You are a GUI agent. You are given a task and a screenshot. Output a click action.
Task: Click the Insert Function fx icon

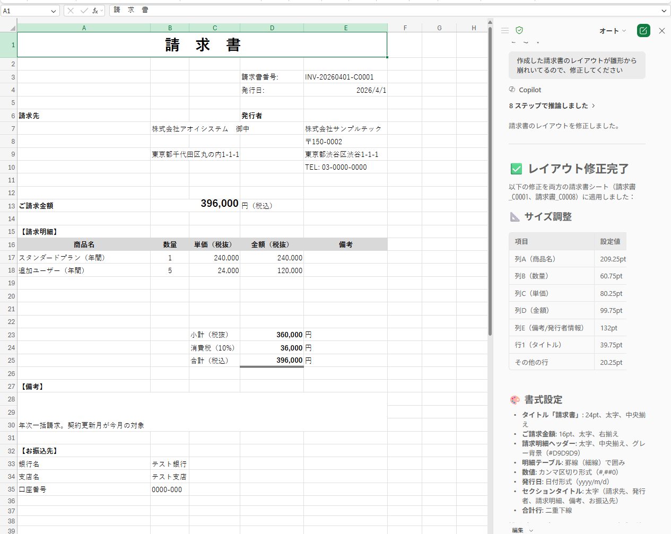95,11
